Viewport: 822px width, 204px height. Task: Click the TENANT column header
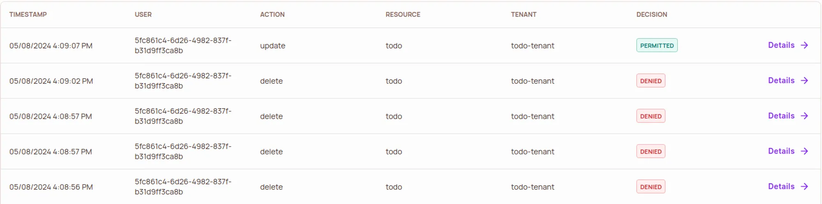click(524, 15)
